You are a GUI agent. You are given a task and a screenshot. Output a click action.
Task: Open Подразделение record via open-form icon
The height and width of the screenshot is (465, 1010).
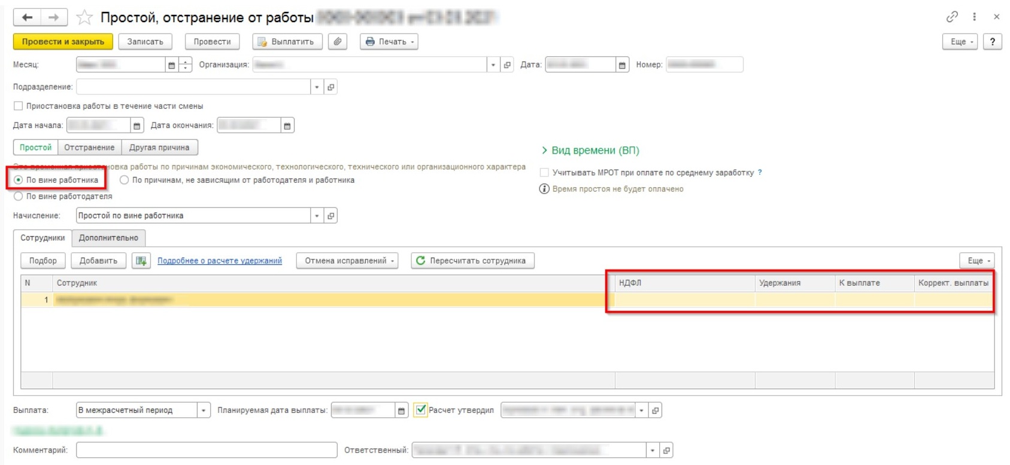[330, 87]
